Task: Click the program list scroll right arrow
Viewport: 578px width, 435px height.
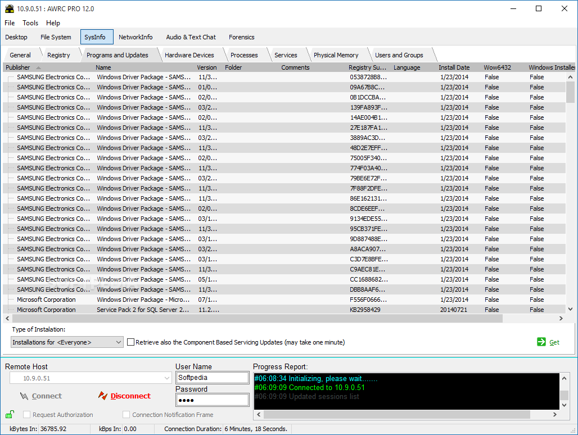Action: point(561,318)
